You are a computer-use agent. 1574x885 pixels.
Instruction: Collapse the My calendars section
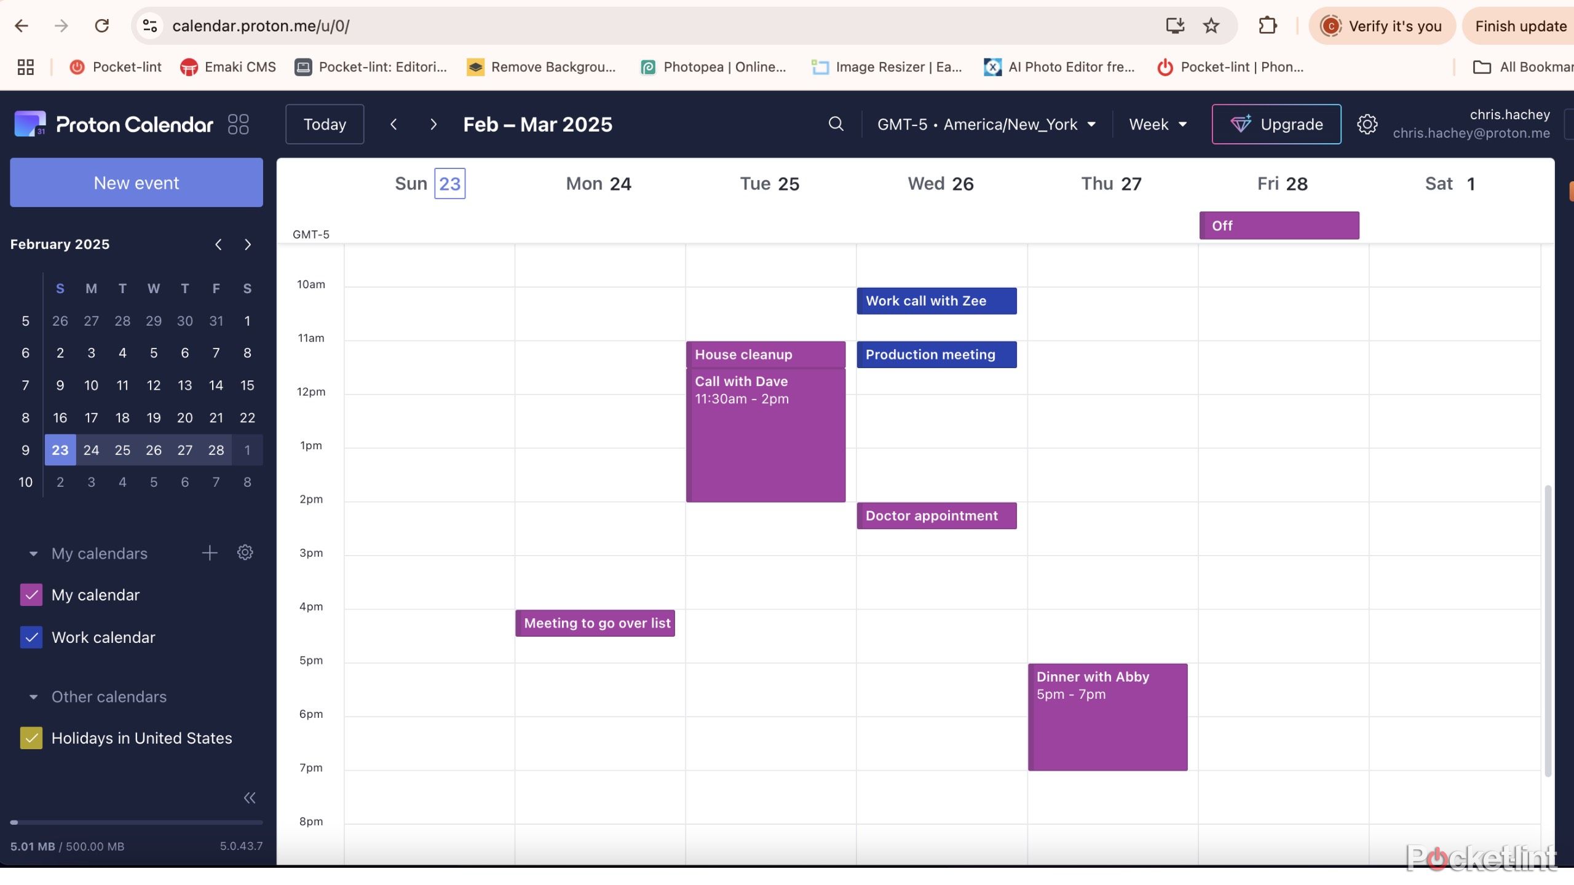(x=33, y=553)
